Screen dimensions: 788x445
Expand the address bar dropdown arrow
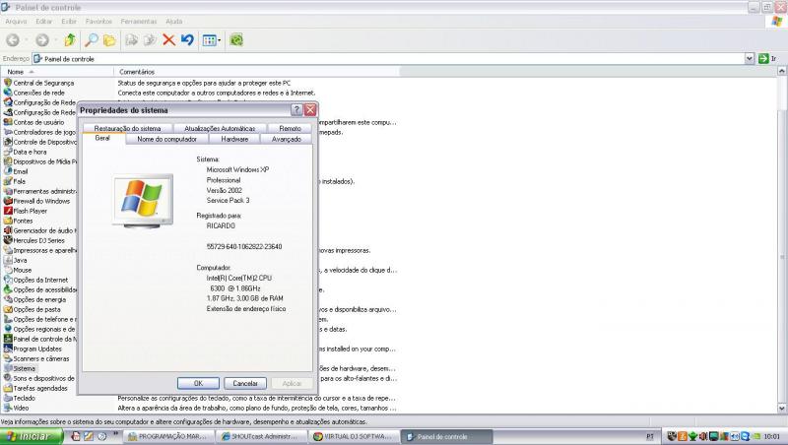point(750,59)
